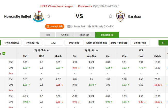Select the So sánh TL tab
Viewport: 168px width, 108px height.
click(107, 35)
